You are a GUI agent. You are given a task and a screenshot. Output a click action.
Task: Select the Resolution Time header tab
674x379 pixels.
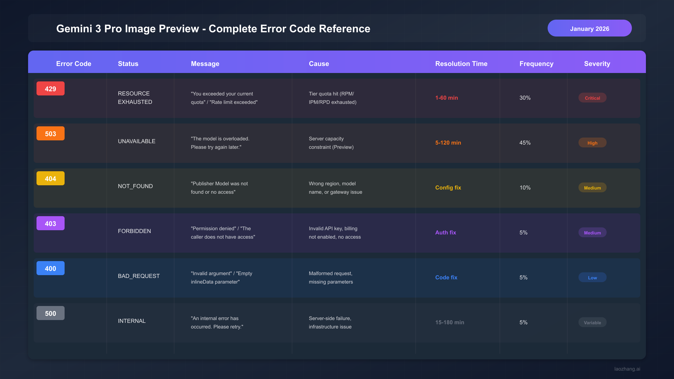pos(461,64)
